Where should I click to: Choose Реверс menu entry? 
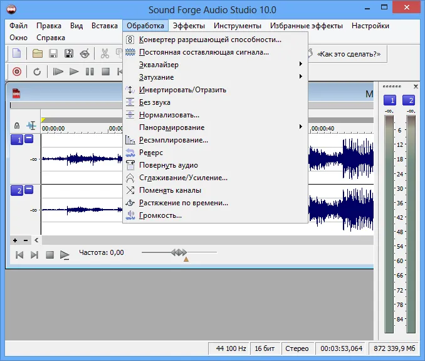click(x=215, y=153)
